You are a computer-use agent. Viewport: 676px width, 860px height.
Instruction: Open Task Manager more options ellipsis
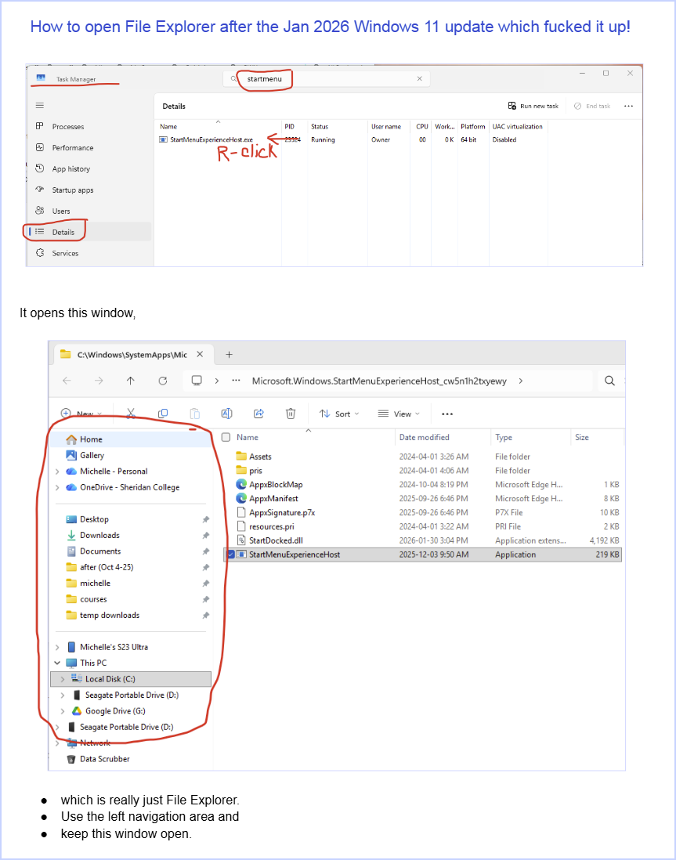[x=629, y=106]
